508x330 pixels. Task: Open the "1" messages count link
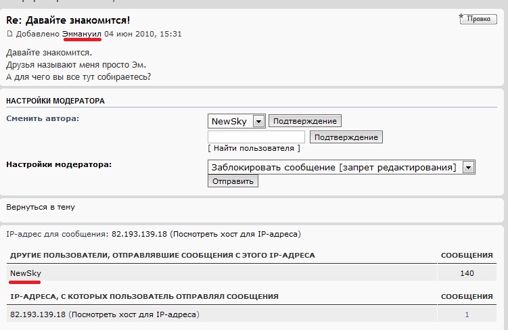467,314
